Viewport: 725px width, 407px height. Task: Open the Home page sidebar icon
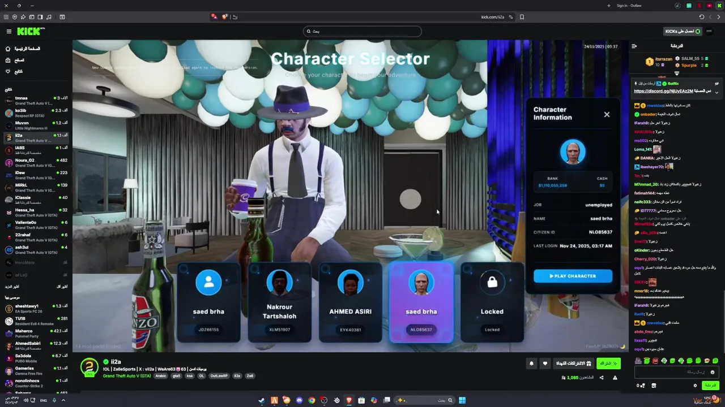8,49
